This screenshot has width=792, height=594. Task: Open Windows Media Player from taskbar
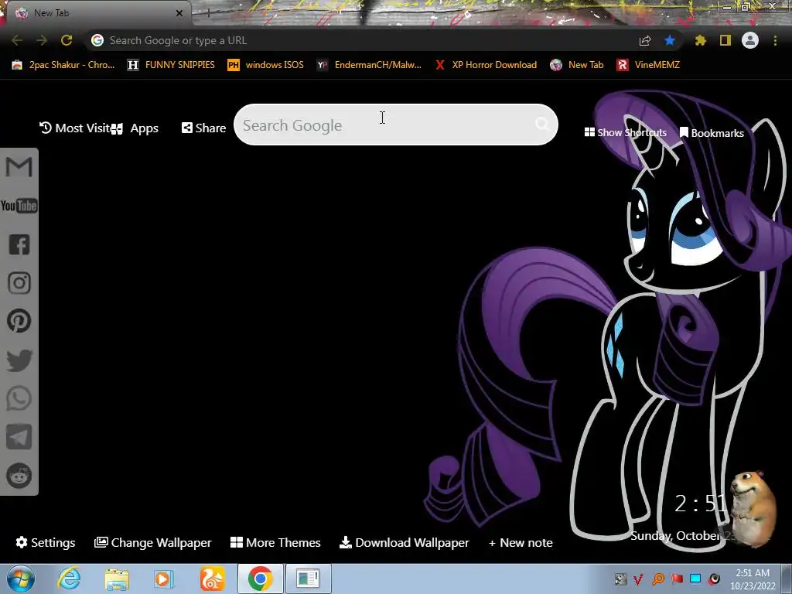coord(163,579)
